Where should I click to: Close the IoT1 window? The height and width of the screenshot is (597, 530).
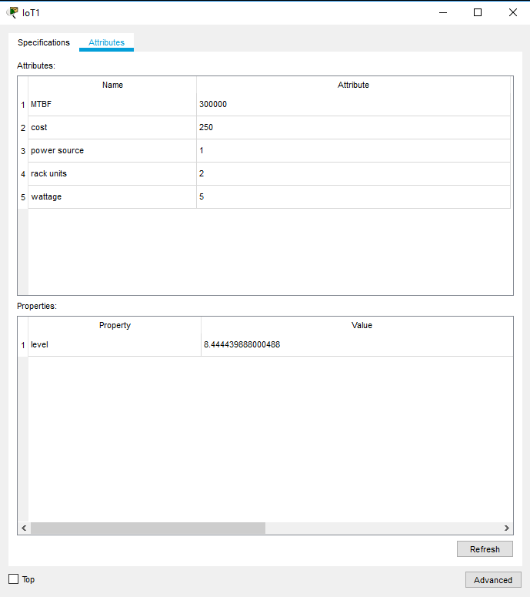point(513,12)
